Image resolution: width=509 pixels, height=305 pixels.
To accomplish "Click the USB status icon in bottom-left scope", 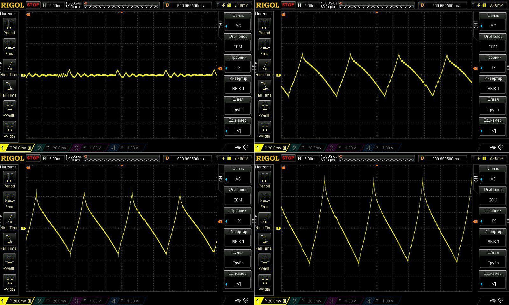I will point(238,301).
